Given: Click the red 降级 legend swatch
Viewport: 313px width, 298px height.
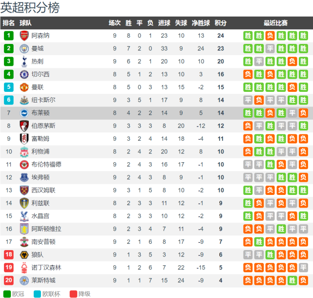Looking at the screenshot, I should pos(74,294).
